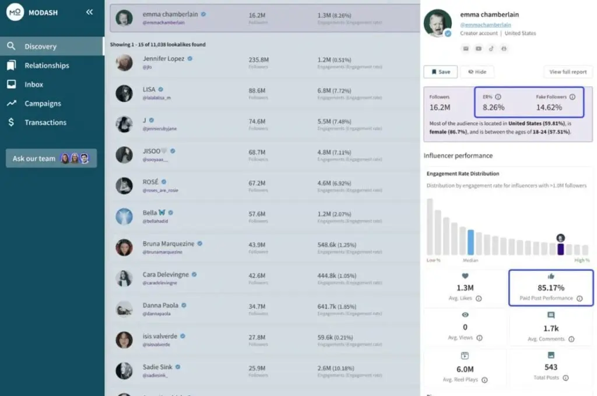This screenshot has height=396, width=597.
Task: Show the Fake Followers info icon
Action: (573, 97)
